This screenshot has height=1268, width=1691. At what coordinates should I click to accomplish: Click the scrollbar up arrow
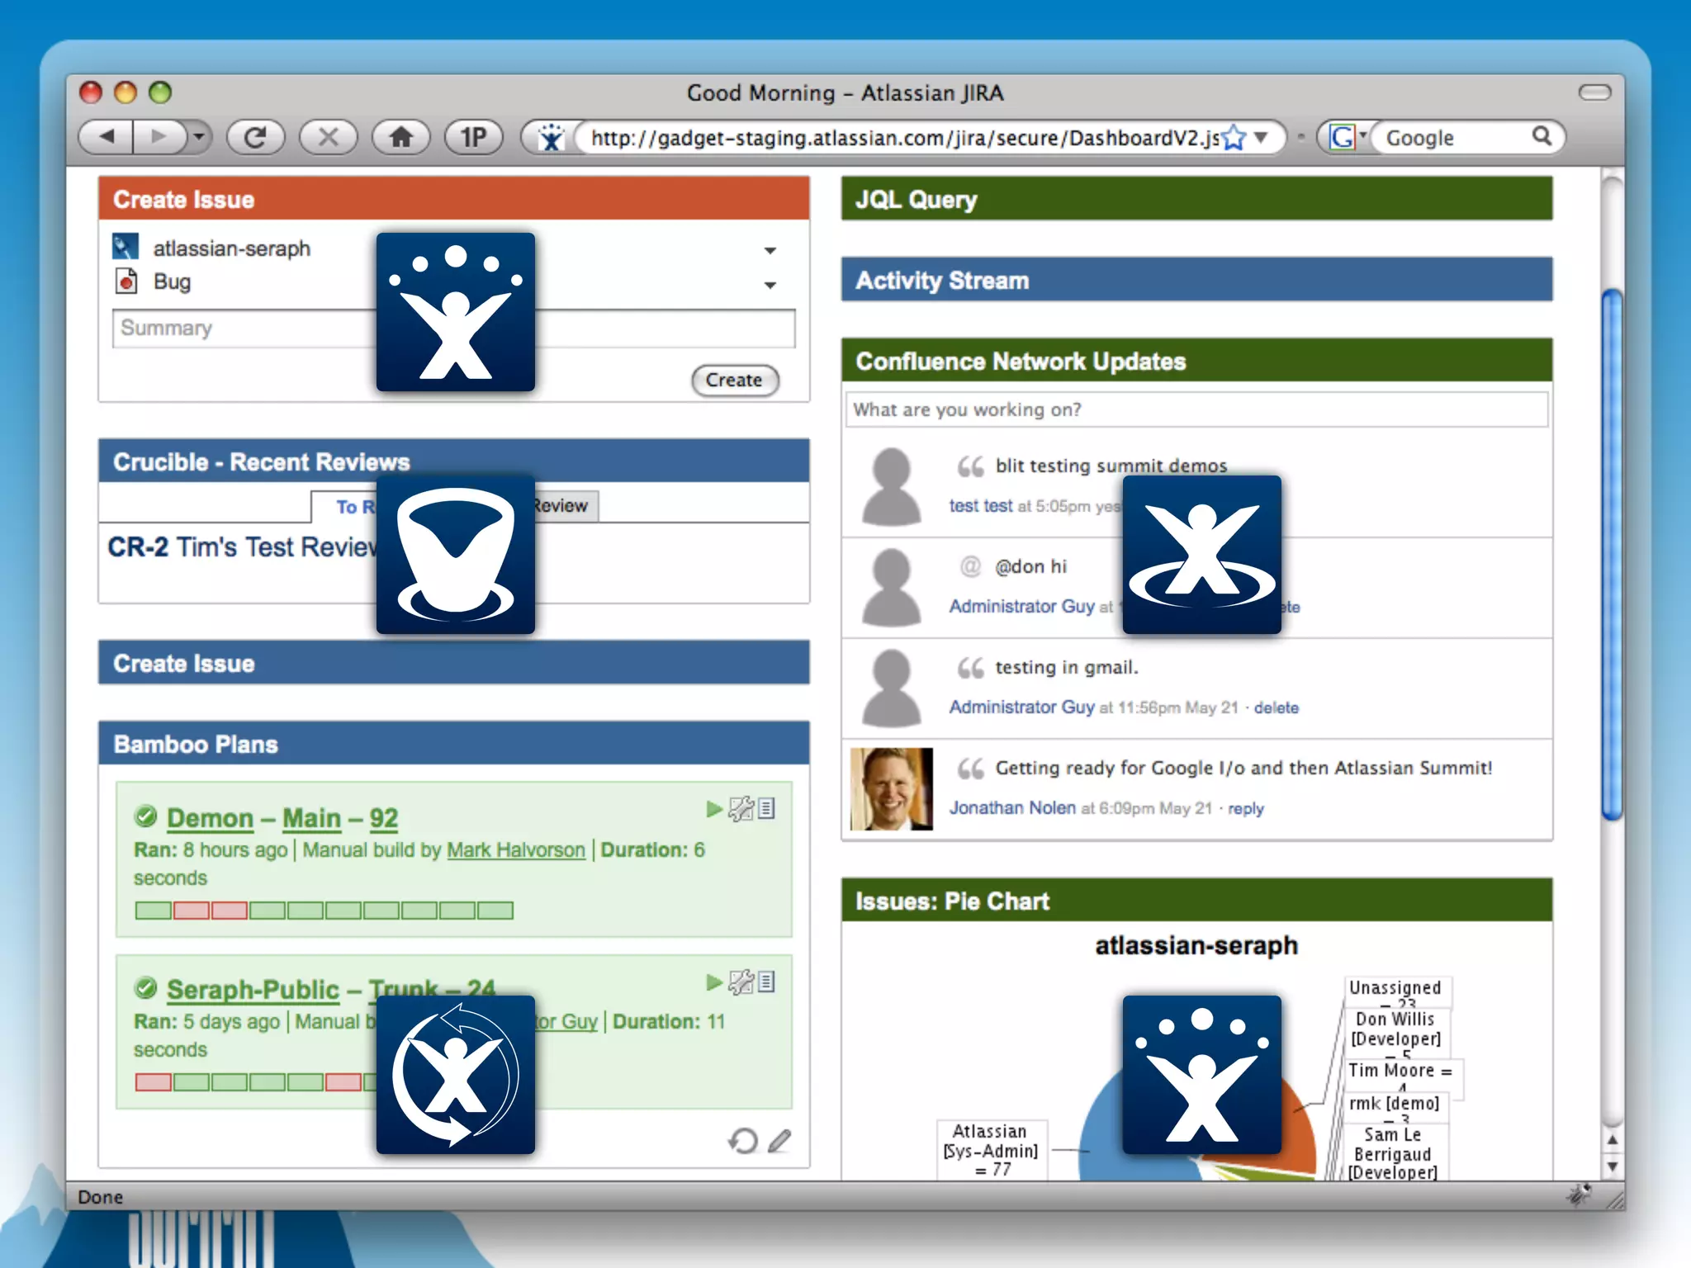(x=1612, y=1139)
